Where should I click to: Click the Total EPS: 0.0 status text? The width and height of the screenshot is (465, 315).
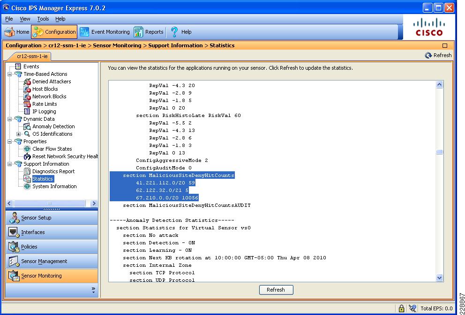point(436,308)
